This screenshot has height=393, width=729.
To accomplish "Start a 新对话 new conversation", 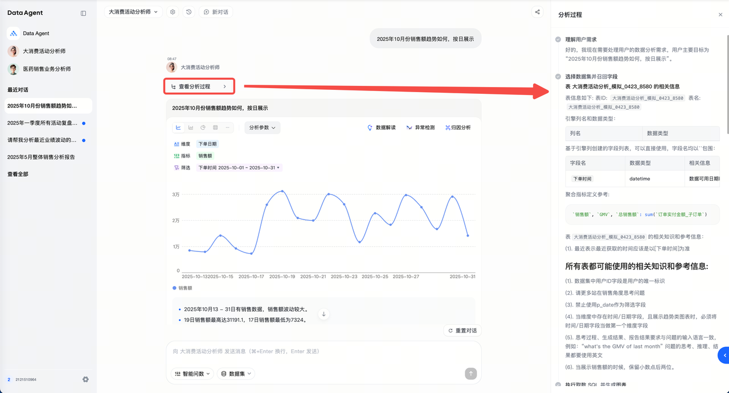I will (216, 12).
